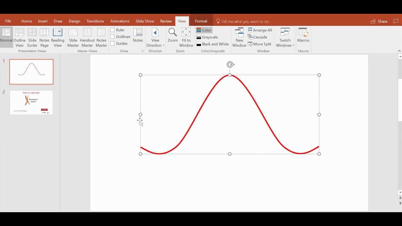Select slide 2 thumbnail
The image size is (402, 226).
point(31,103)
